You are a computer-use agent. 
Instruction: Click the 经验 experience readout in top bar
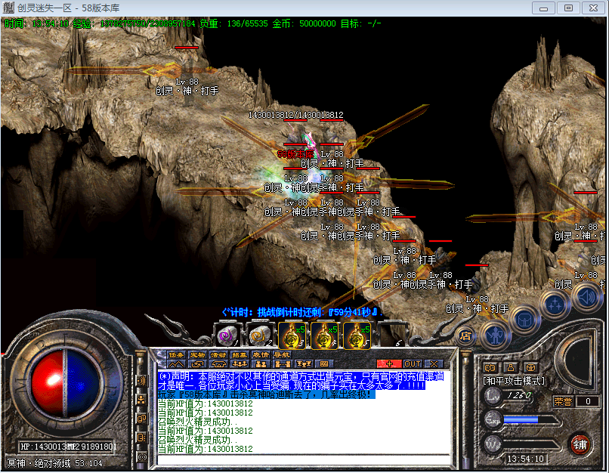[x=134, y=23]
